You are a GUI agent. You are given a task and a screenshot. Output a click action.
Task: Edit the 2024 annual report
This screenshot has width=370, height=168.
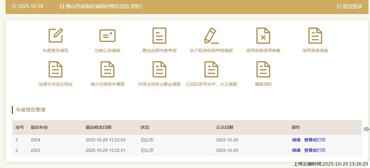click(x=296, y=140)
